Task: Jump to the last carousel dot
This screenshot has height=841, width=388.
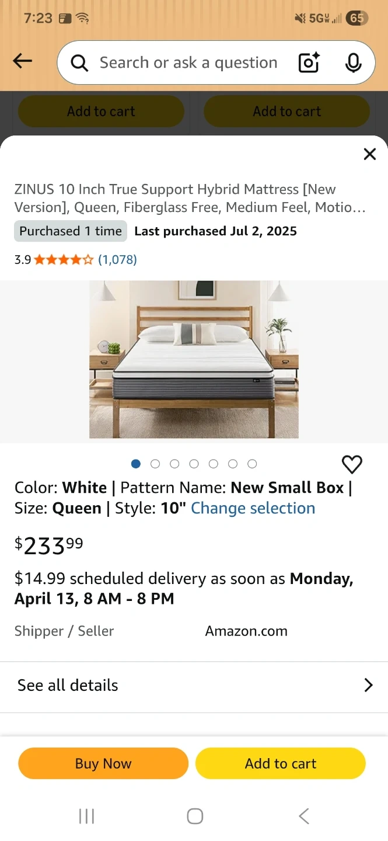Action: 252,464
